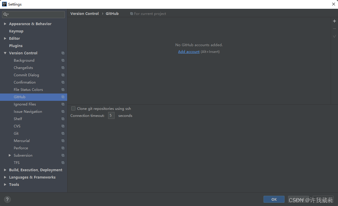Click project-level icon beside Shelf
Screen dimensions: 338x206
(63, 119)
